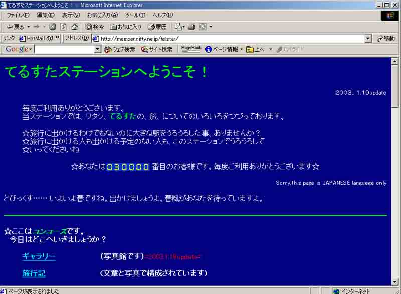
Task: Open the Favorites (お気に入り) toolbar button
Action: [x=126, y=27]
